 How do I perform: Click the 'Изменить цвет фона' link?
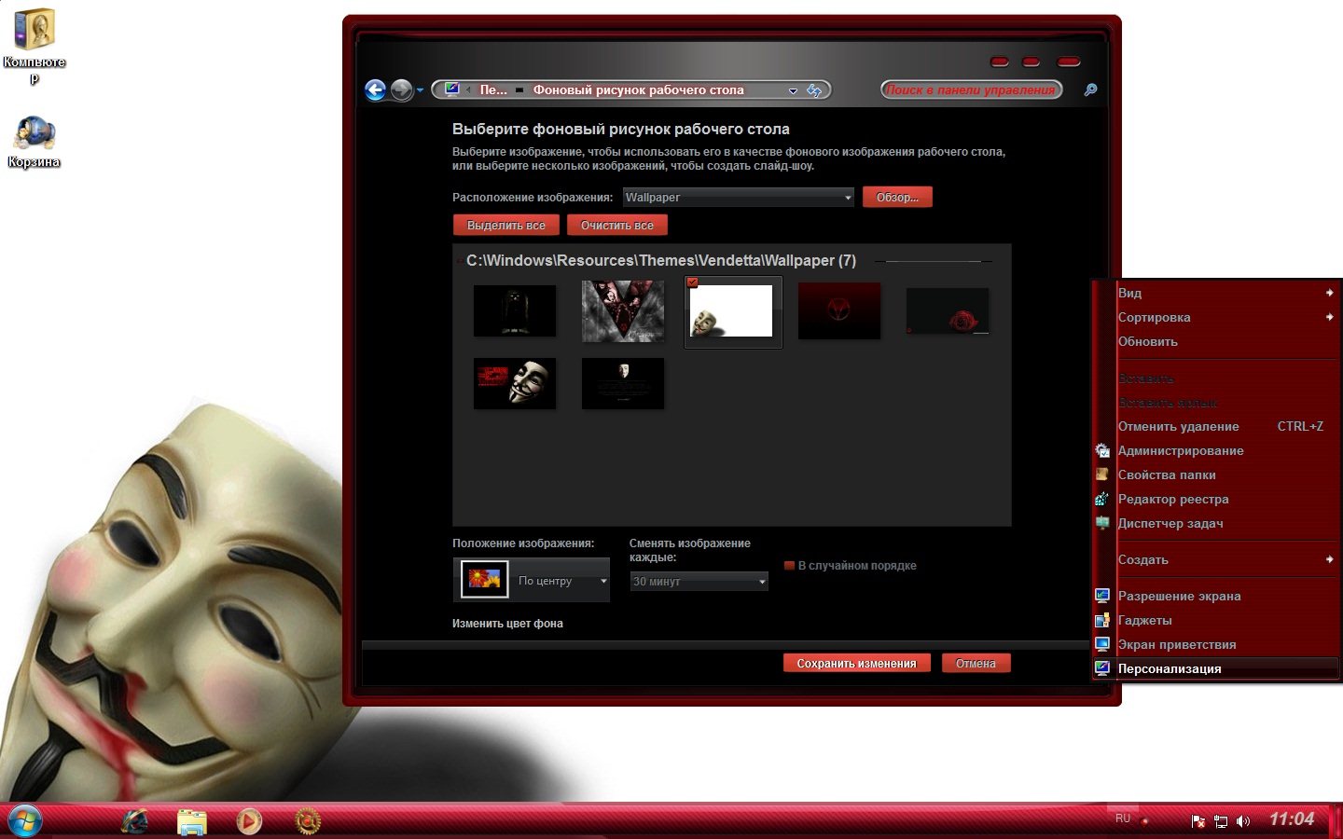pyautogui.click(x=507, y=624)
